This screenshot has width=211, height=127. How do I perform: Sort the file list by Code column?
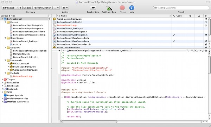[x=181, y=16]
